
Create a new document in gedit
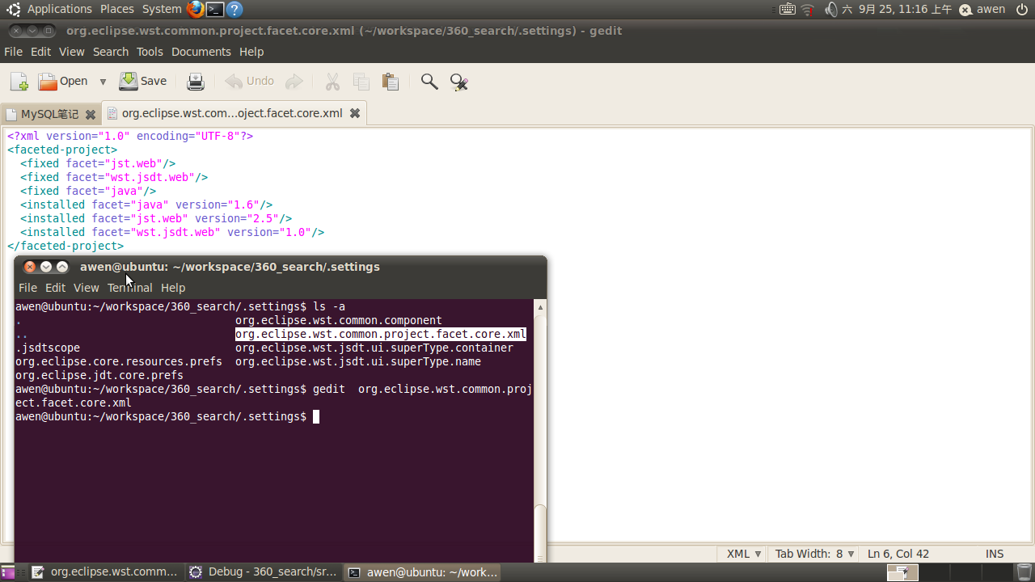click(19, 82)
